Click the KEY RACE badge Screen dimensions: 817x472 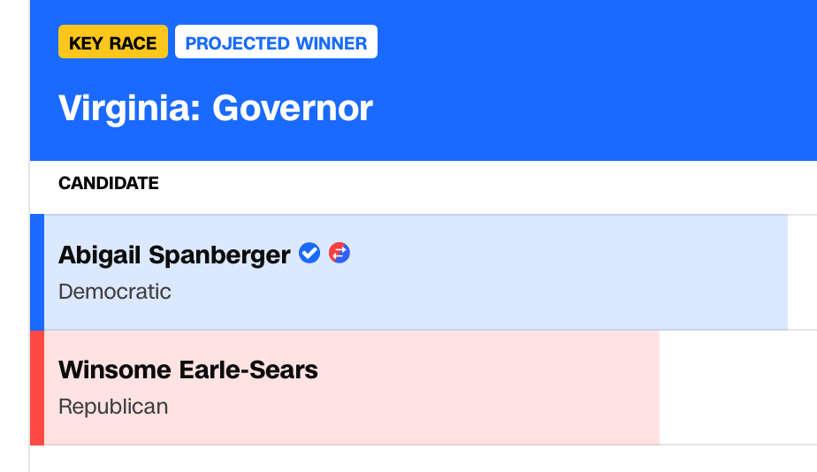point(113,42)
